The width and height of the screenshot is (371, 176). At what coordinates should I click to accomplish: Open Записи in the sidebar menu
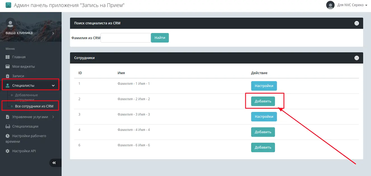[x=18, y=76]
